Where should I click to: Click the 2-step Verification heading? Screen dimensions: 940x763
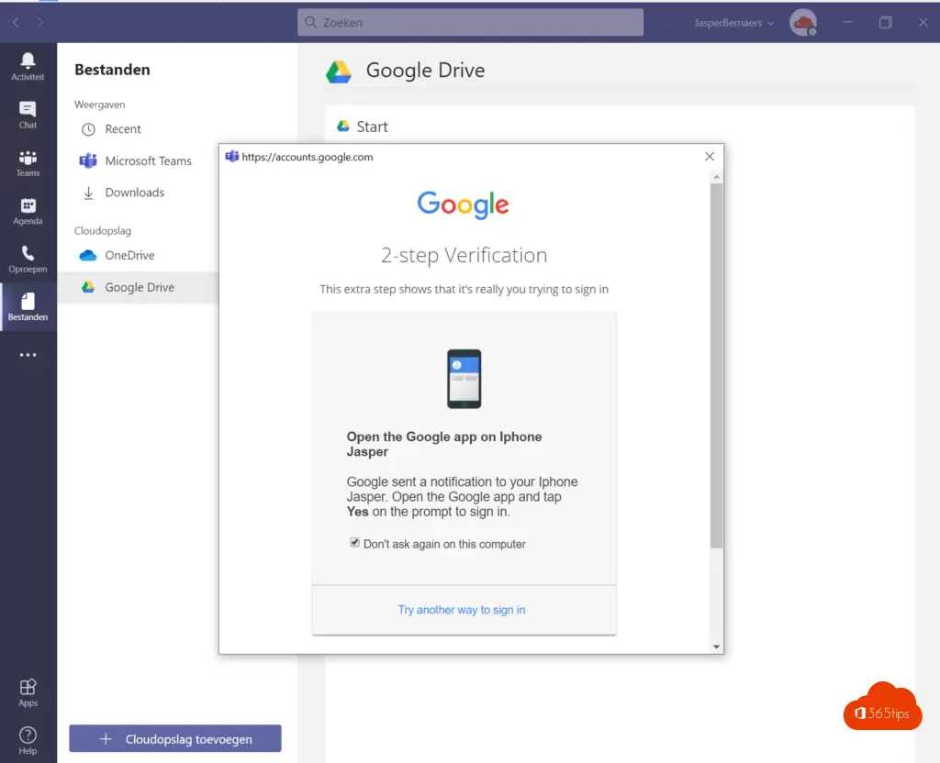[x=464, y=255]
